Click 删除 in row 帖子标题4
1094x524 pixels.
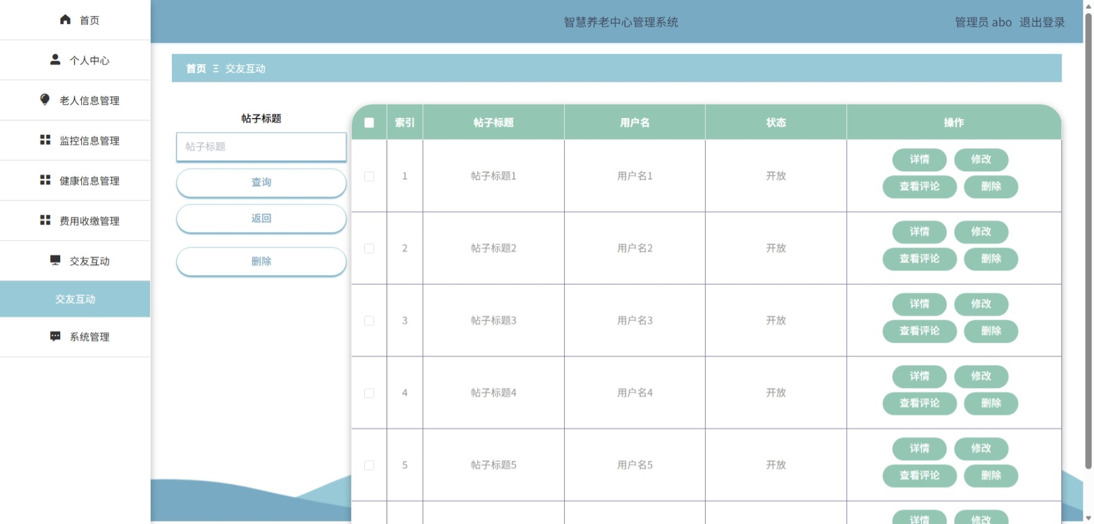click(991, 403)
